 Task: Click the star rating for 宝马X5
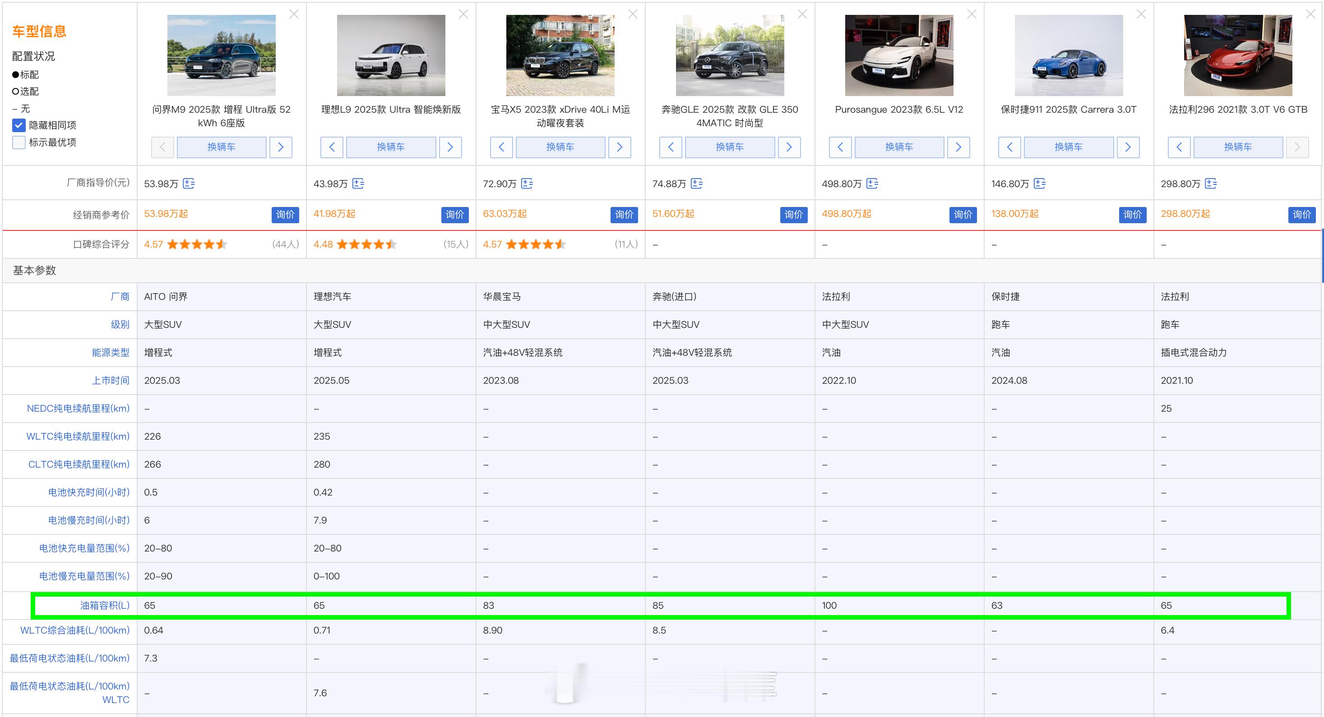536,244
